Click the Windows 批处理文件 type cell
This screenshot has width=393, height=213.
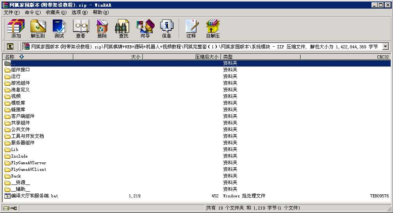pyautogui.click(x=244, y=196)
